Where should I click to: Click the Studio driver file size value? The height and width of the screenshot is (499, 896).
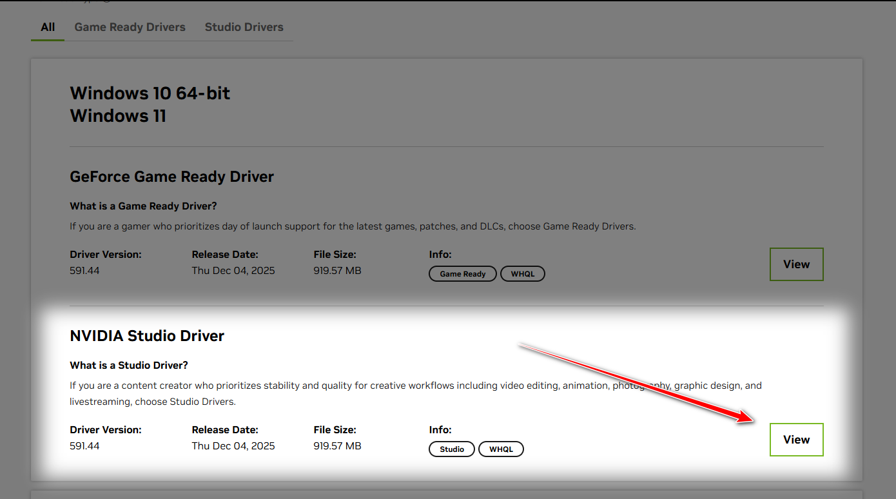click(337, 446)
